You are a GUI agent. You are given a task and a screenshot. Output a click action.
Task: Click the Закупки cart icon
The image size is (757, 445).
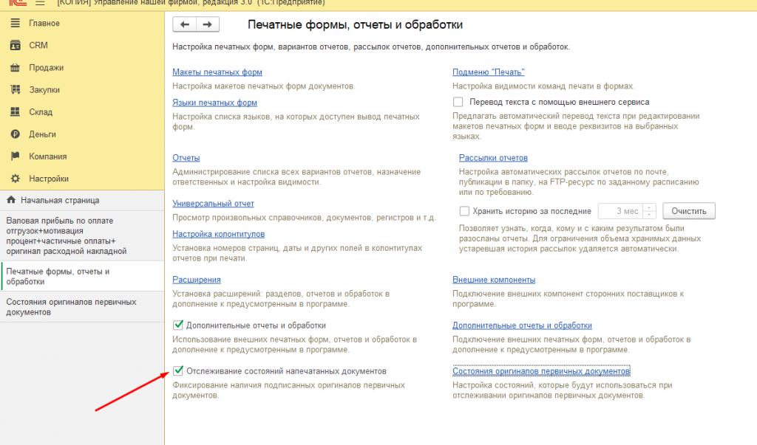[15, 90]
